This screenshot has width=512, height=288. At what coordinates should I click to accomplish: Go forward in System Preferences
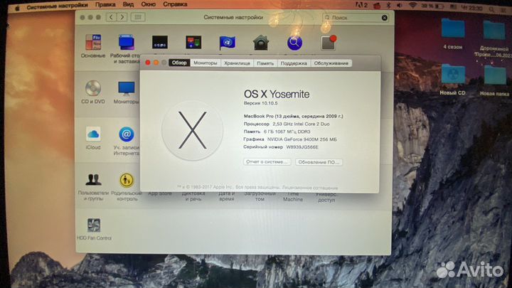(x=122, y=17)
